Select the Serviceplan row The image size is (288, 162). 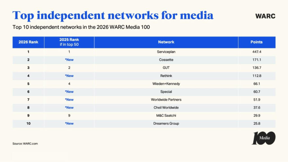point(166,52)
